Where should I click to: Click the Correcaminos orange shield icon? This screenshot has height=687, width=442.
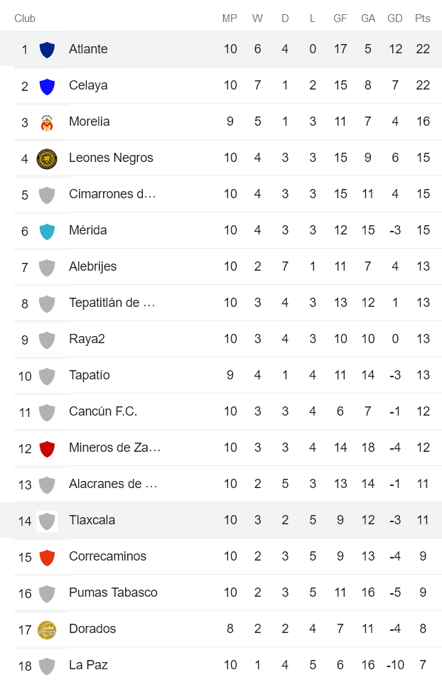47,557
